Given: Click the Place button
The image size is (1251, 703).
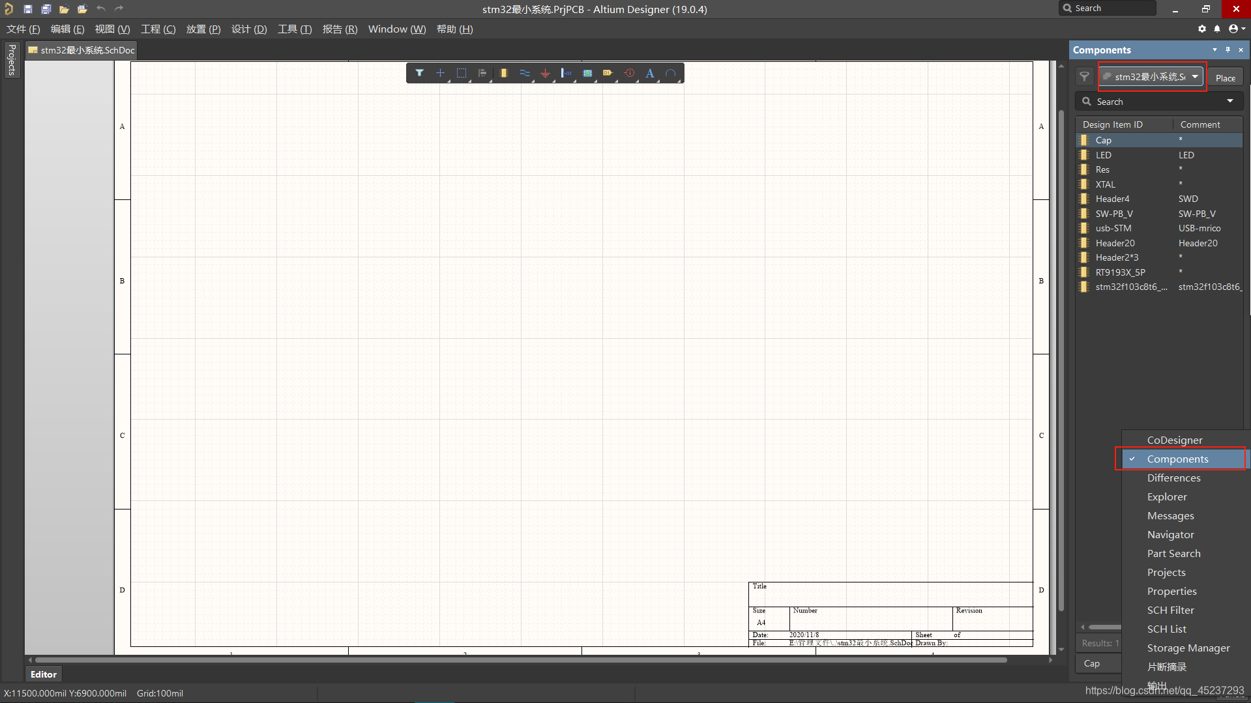Looking at the screenshot, I should tap(1225, 78).
